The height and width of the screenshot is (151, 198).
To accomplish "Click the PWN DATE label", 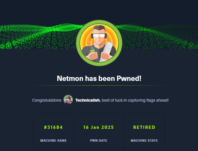I will coord(99,140).
